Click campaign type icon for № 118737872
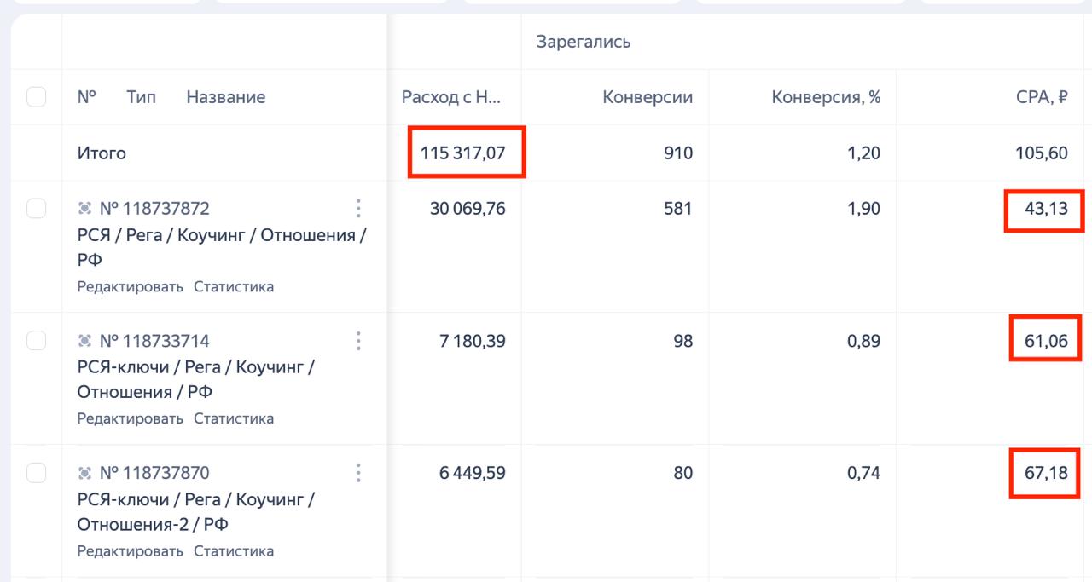Viewport: 1092px width, 582px height. 84,209
